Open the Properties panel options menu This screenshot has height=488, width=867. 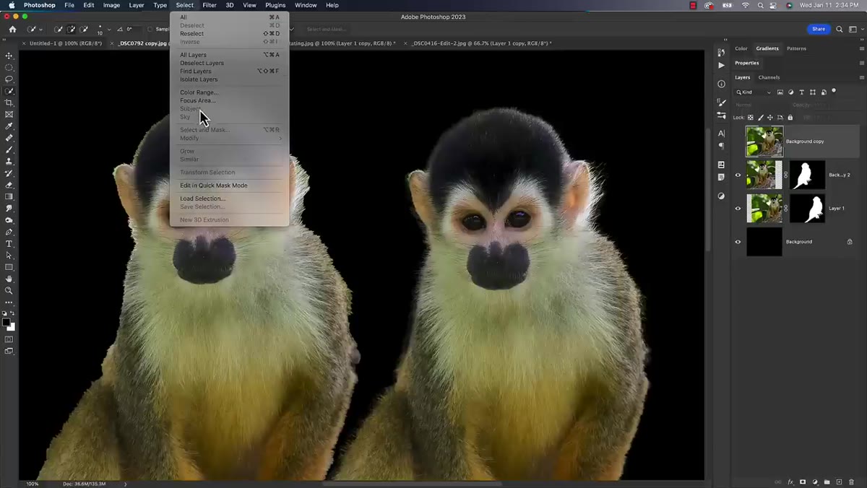tap(862, 63)
